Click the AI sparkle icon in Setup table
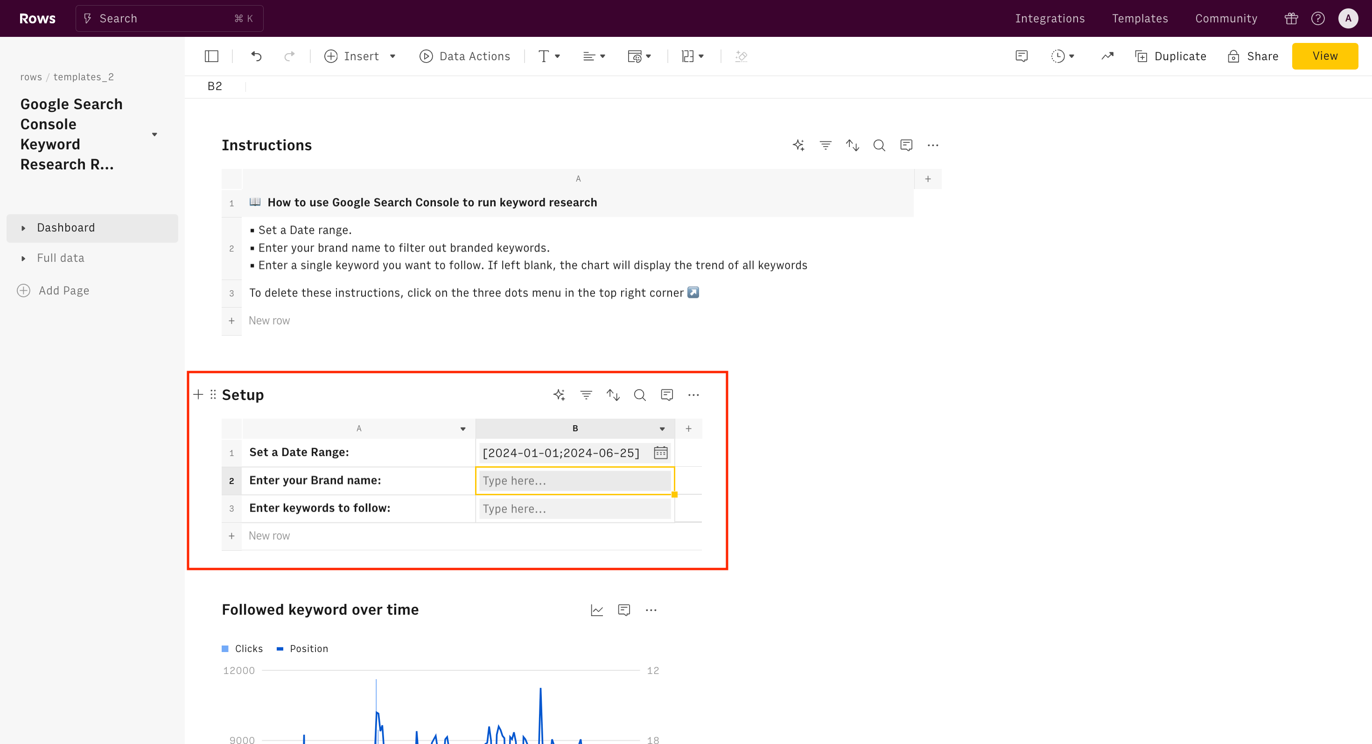 tap(559, 394)
